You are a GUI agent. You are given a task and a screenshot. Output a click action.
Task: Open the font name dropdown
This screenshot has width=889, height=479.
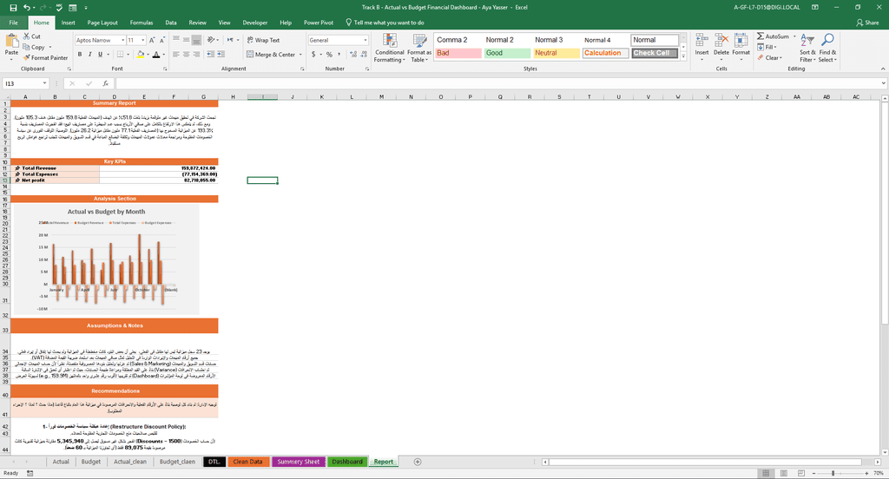tap(122, 40)
